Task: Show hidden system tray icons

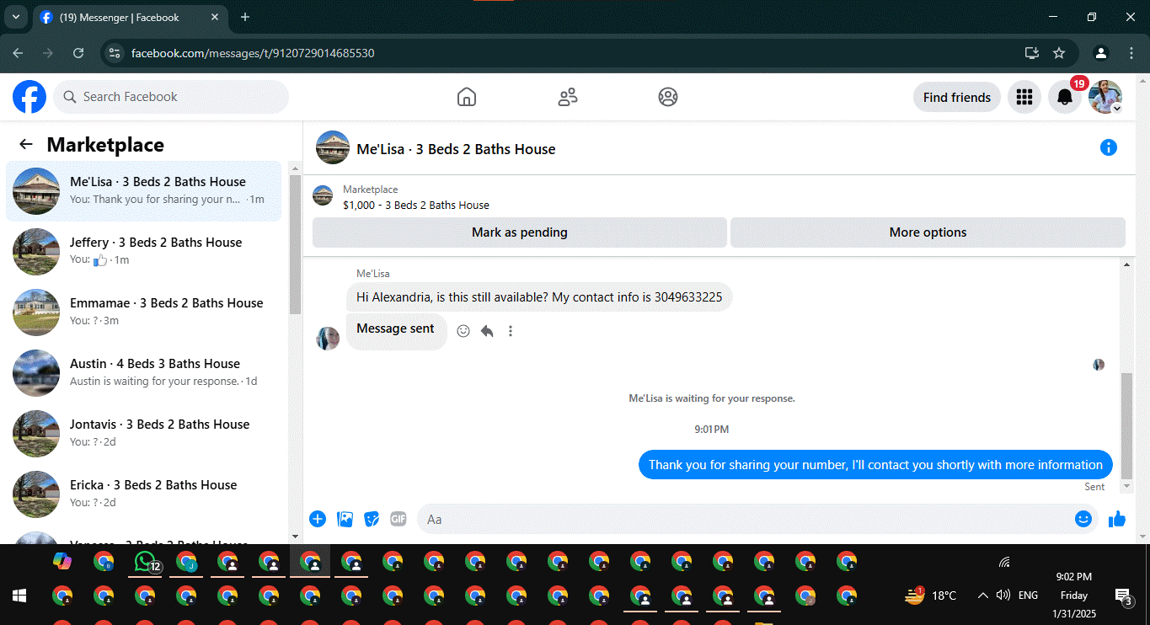Action: point(982,596)
